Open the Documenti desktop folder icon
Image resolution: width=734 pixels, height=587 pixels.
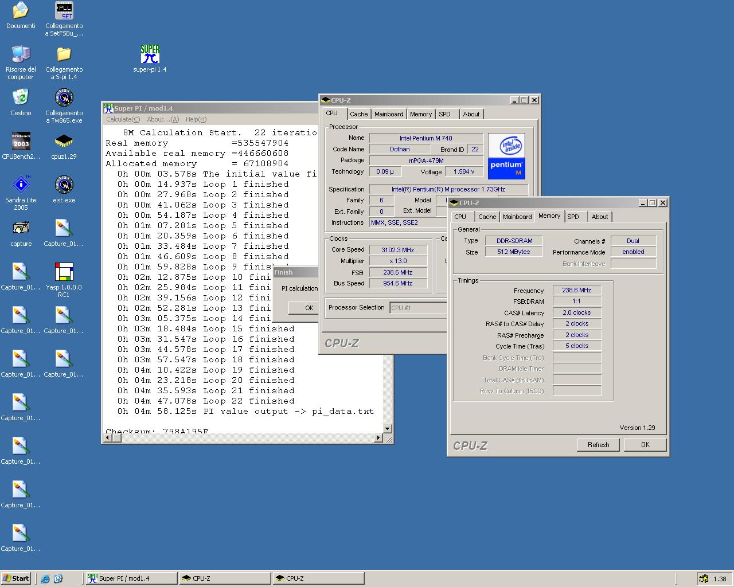coord(21,10)
